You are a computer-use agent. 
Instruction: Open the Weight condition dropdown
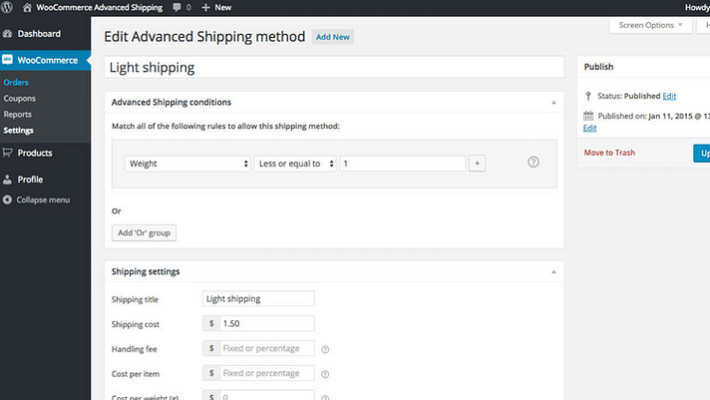[187, 163]
